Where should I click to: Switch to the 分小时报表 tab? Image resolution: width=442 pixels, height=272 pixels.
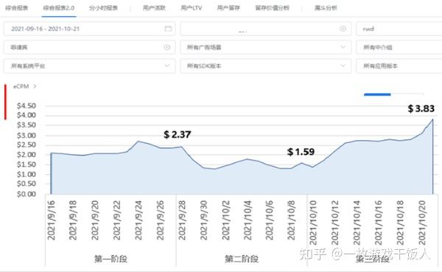(x=103, y=8)
